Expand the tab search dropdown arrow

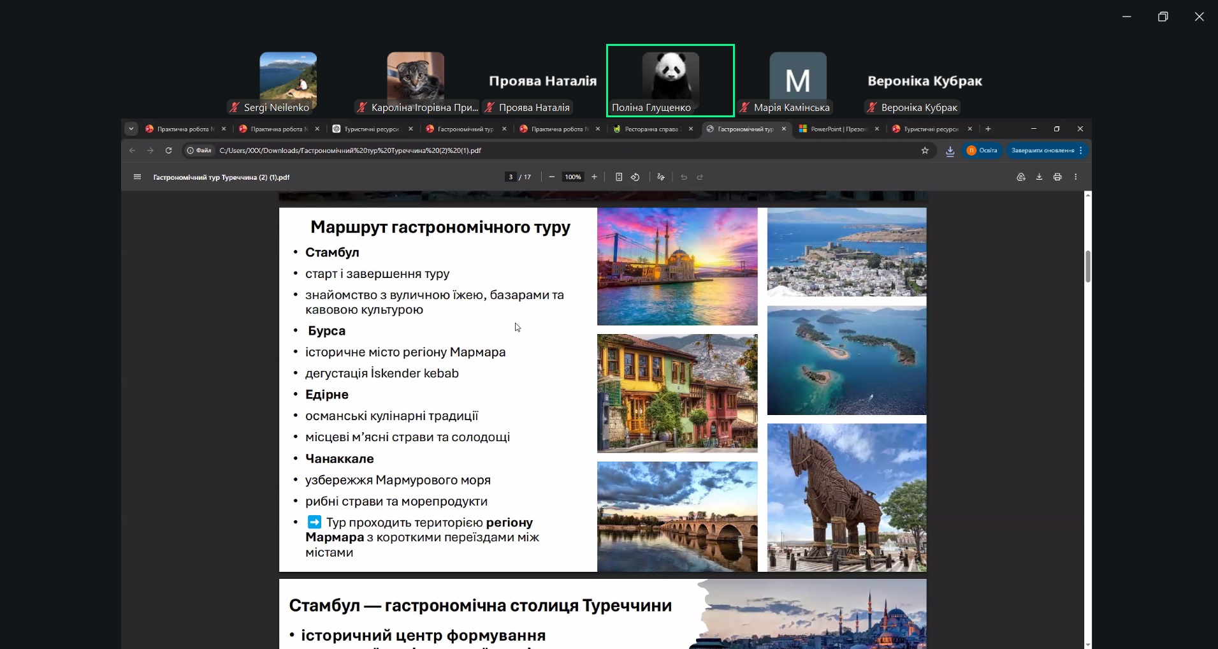[x=131, y=129]
